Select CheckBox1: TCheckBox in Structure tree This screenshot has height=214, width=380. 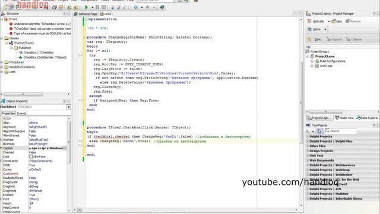[38, 53]
